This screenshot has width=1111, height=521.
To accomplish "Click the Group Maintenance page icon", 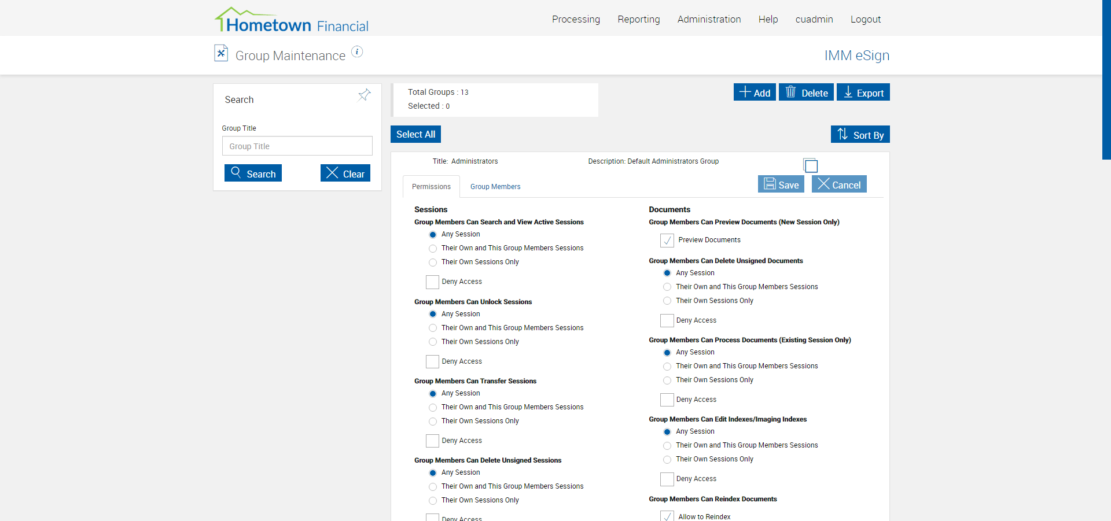I will (221, 53).
